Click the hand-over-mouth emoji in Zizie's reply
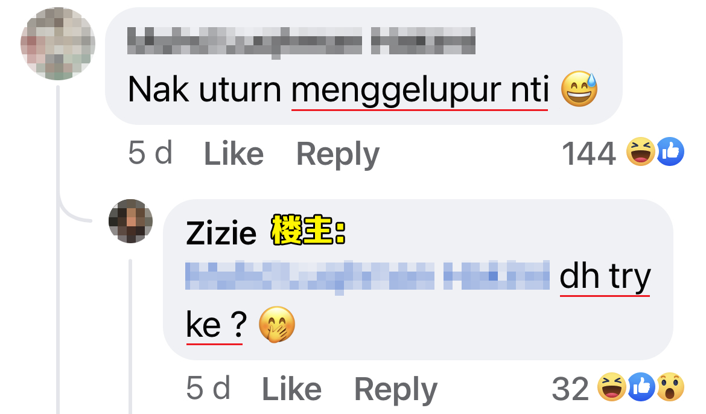 [277, 325]
